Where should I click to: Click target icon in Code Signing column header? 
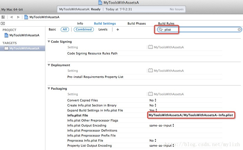pos(151,47)
